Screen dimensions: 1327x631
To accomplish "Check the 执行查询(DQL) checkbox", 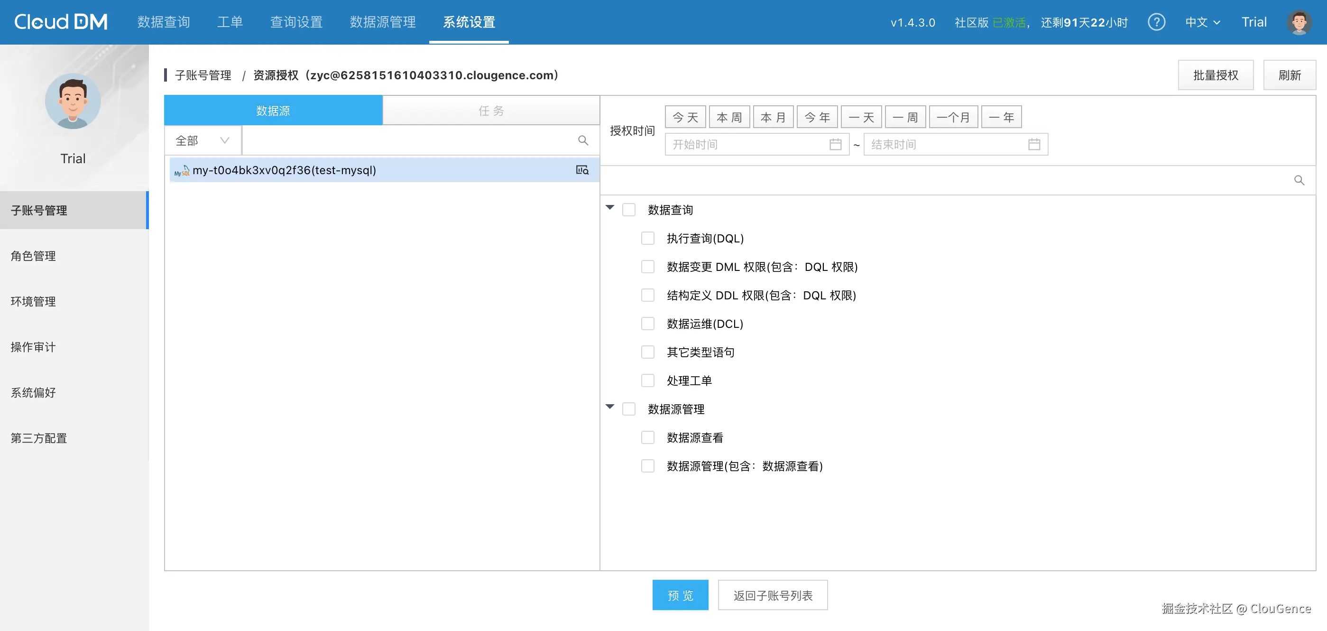I will tap(647, 238).
